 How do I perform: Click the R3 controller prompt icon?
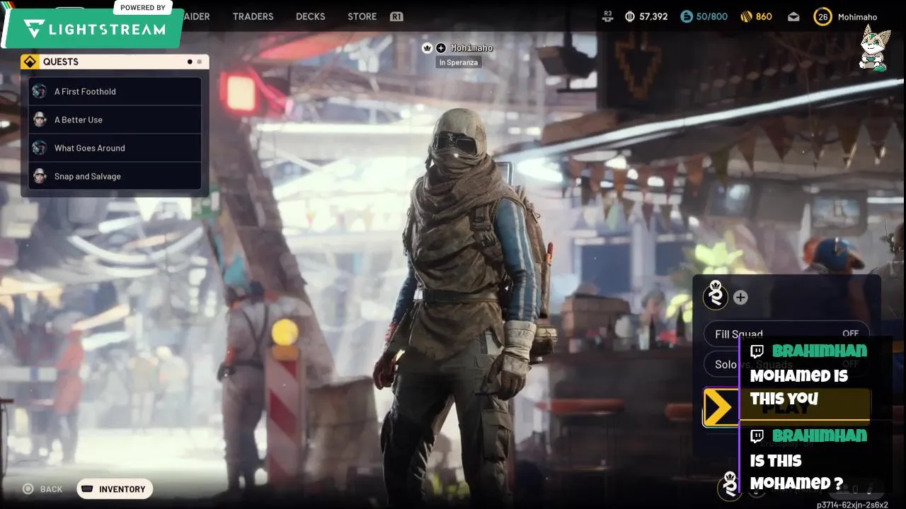click(x=607, y=16)
